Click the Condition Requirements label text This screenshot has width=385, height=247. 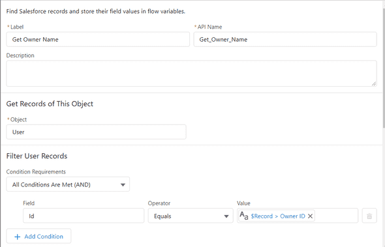click(x=36, y=171)
